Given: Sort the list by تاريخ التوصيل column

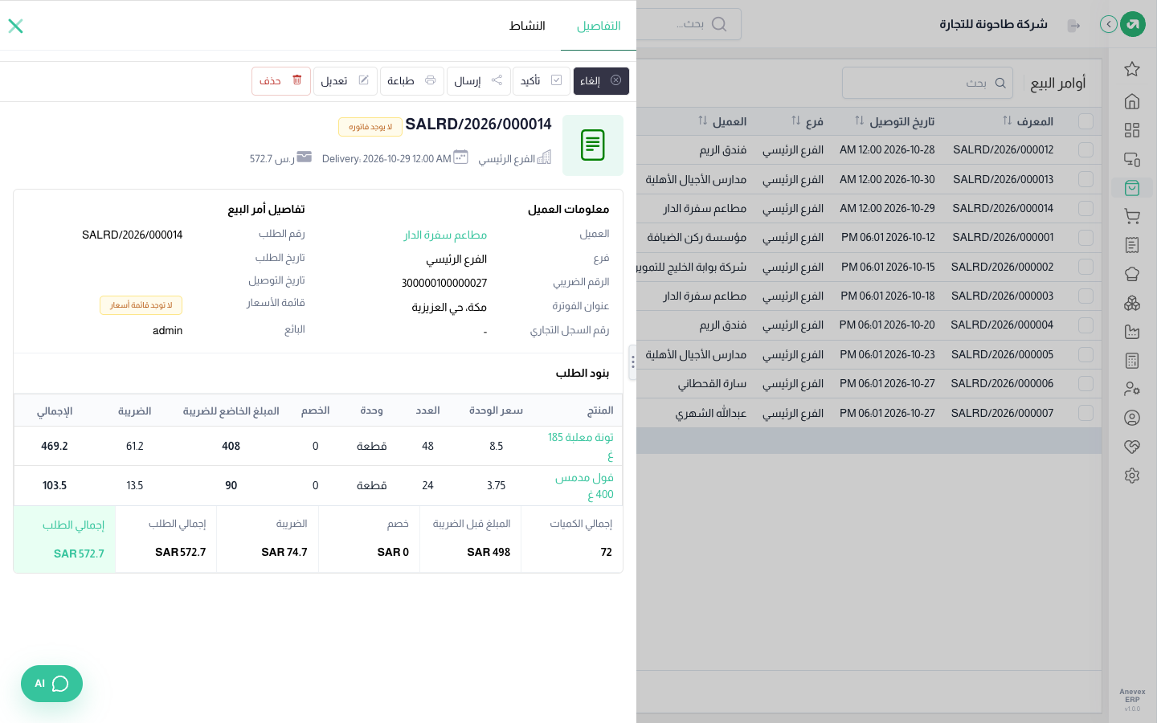Looking at the screenshot, I should click(894, 121).
